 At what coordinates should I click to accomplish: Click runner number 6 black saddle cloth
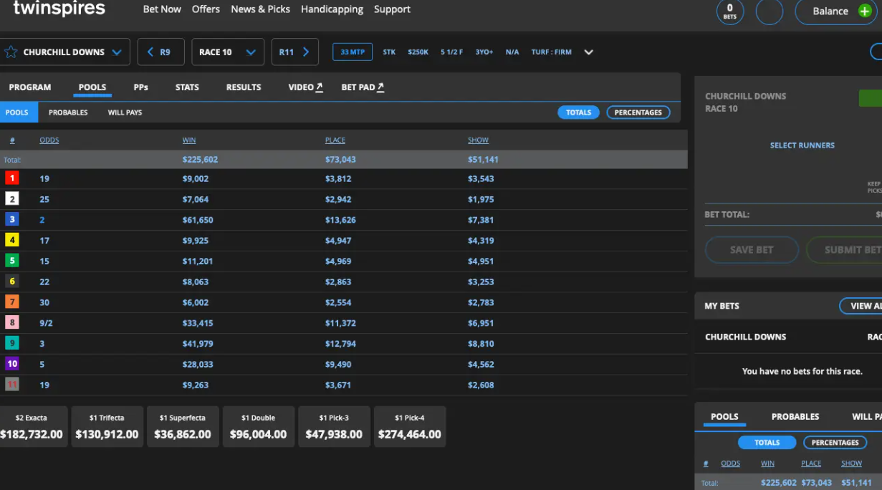[x=12, y=282]
